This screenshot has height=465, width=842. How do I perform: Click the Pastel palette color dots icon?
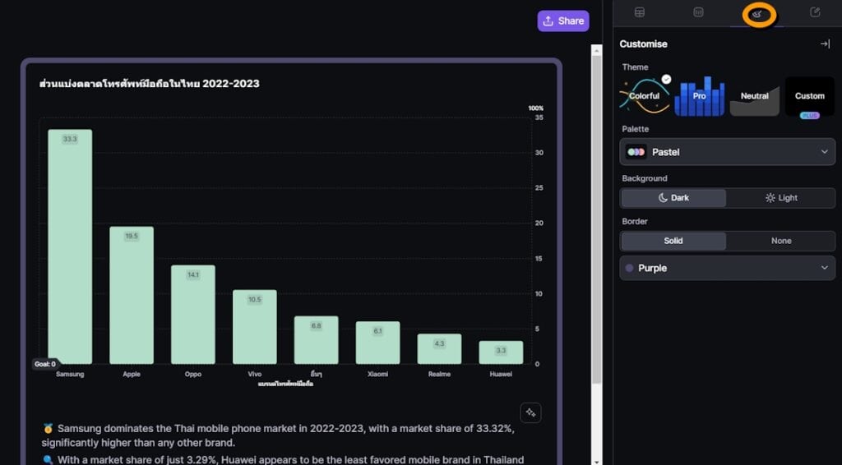point(636,152)
